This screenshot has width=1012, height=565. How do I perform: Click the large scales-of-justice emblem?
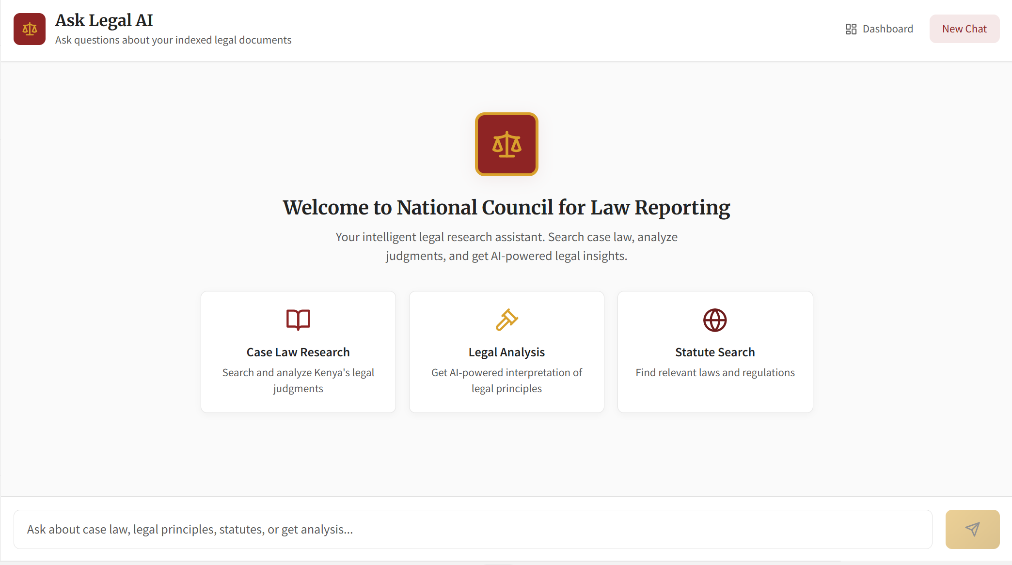pyautogui.click(x=506, y=144)
